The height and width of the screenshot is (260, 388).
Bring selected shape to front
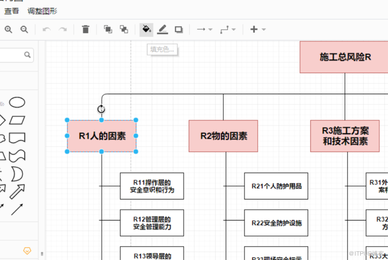pyautogui.click(x=108, y=30)
